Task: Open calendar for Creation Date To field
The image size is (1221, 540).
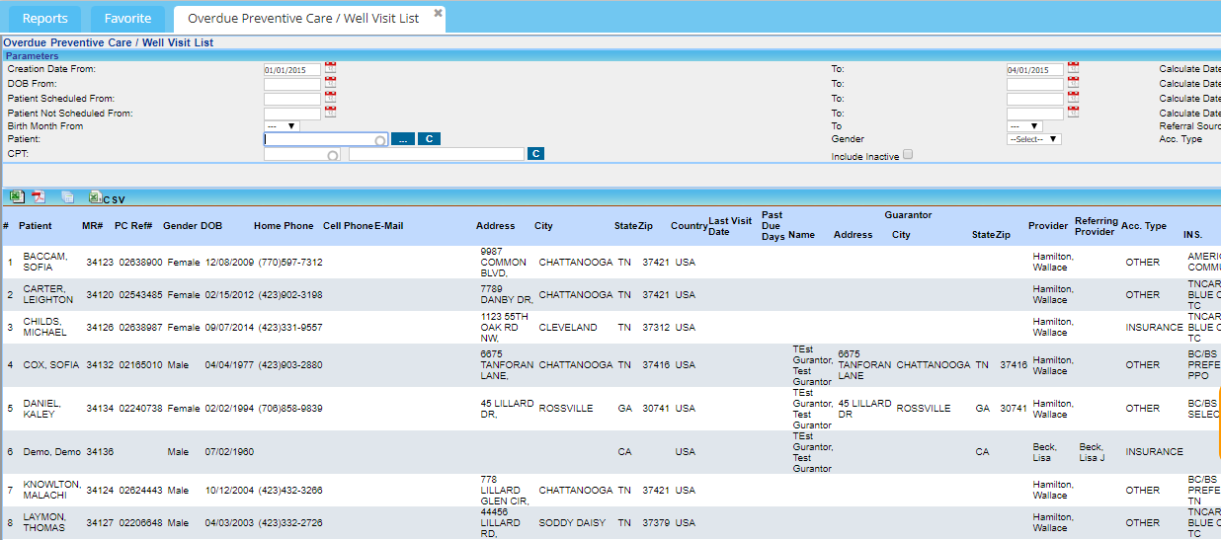Action: (1073, 69)
